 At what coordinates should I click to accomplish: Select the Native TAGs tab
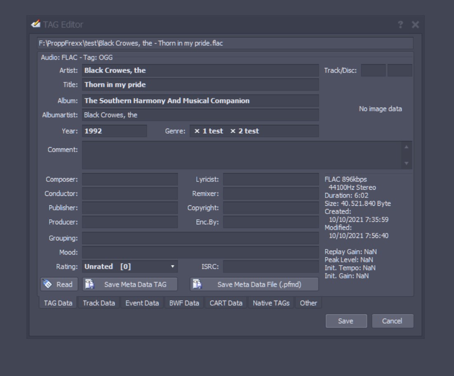click(271, 303)
